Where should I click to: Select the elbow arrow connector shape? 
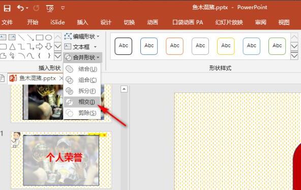point(31,47)
